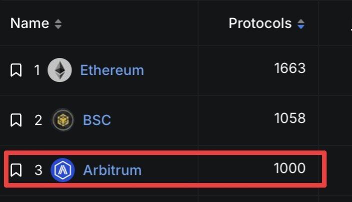Viewport: 352px width, 202px height.
Task: Select BSC's 1058 protocols value
Action: pos(290,118)
